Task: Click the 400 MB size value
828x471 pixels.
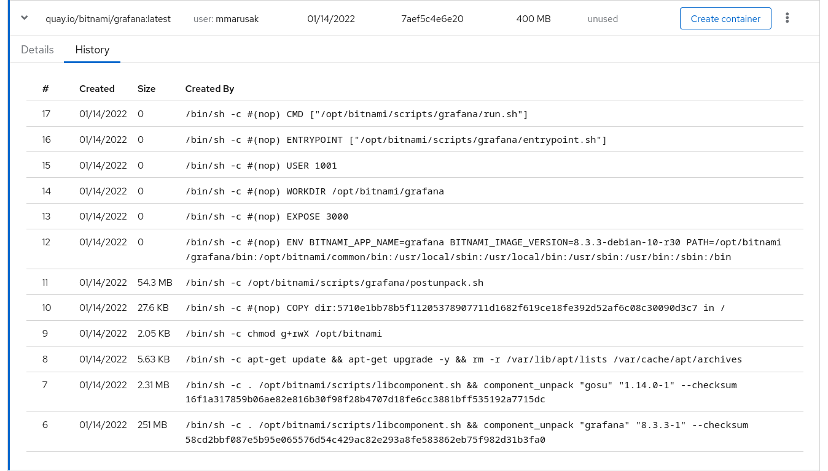Action: point(533,19)
